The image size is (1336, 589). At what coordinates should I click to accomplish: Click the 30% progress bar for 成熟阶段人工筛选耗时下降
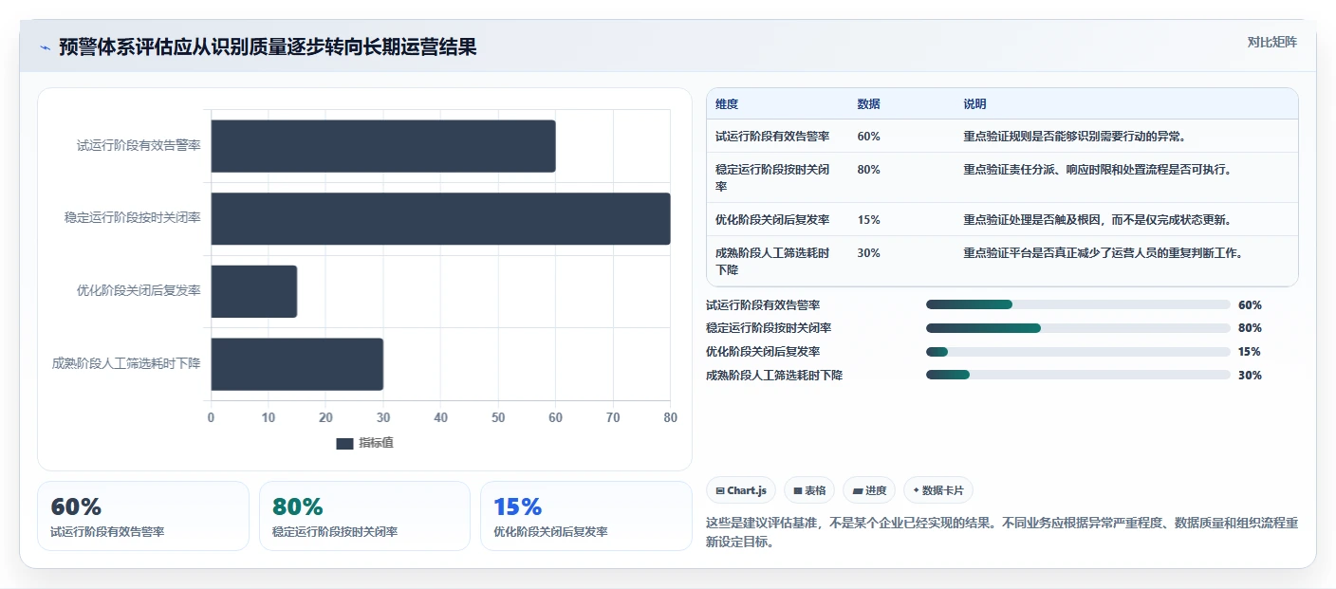pyautogui.click(x=1078, y=375)
